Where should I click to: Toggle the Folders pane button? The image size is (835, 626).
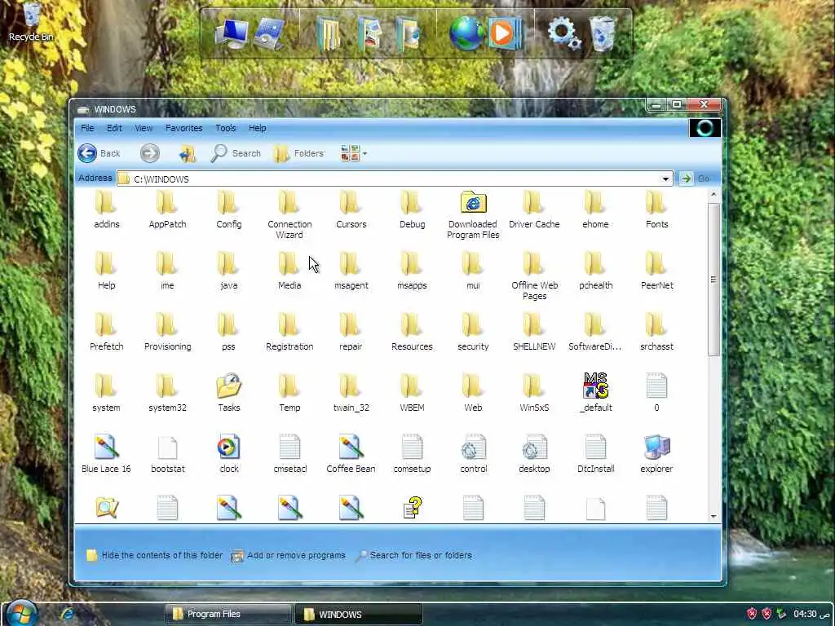tap(298, 153)
